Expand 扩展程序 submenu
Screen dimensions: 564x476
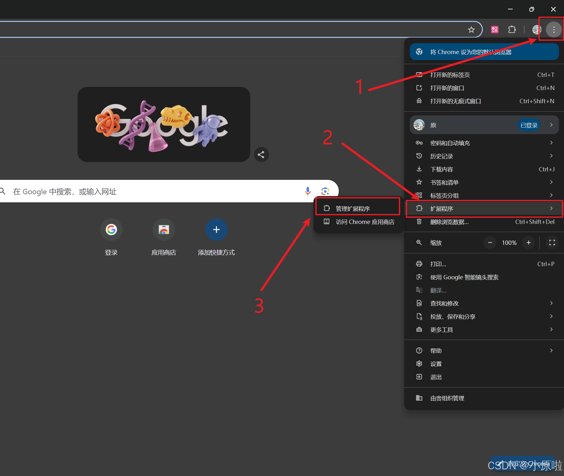point(484,209)
